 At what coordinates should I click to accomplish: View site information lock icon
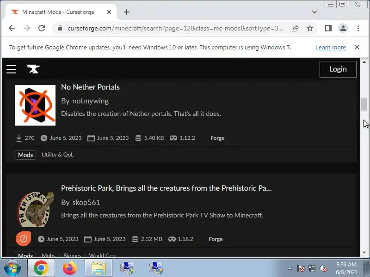click(60, 28)
